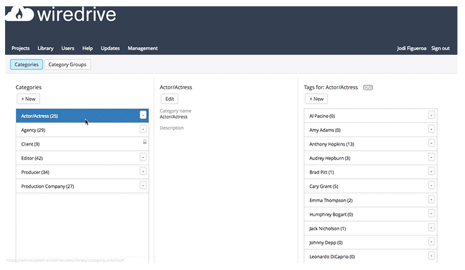Select the Cary Grant (5) tag
The height and width of the screenshot is (270, 465).
click(x=371, y=186)
